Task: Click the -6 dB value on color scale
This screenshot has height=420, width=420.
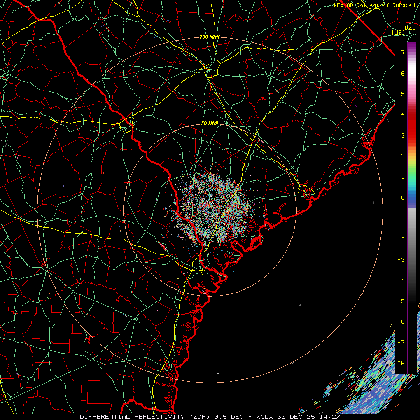Action: (401, 322)
